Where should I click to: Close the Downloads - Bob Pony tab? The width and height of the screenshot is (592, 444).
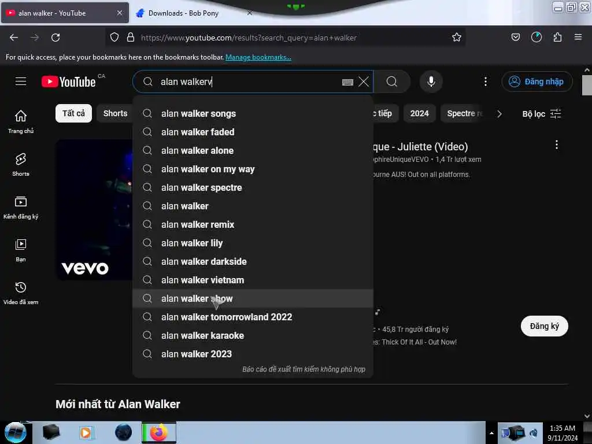(x=250, y=13)
